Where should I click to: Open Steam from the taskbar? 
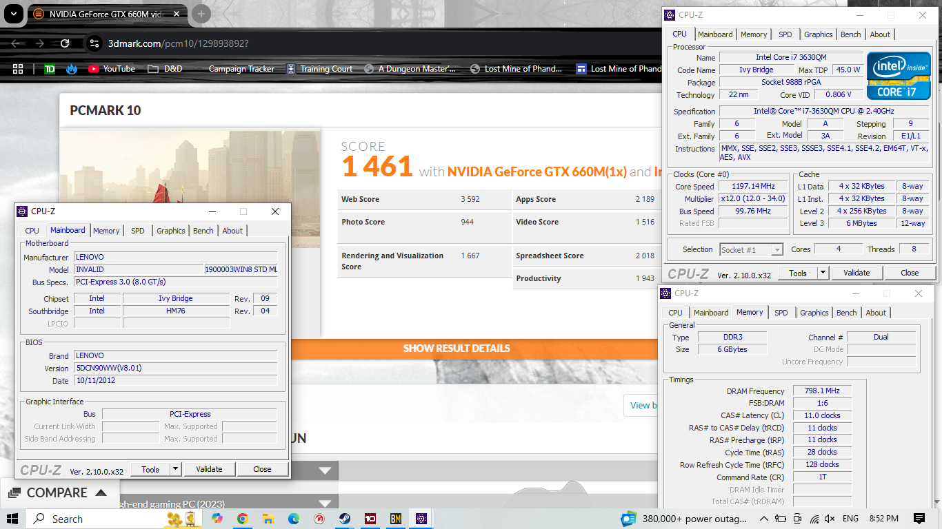pyautogui.click(x=344, y=519)
